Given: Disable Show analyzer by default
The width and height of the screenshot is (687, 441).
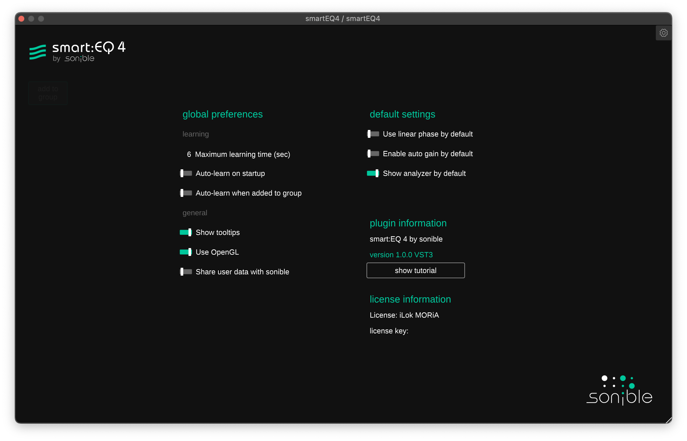Looking at the screenshot, I should point(373,173).
